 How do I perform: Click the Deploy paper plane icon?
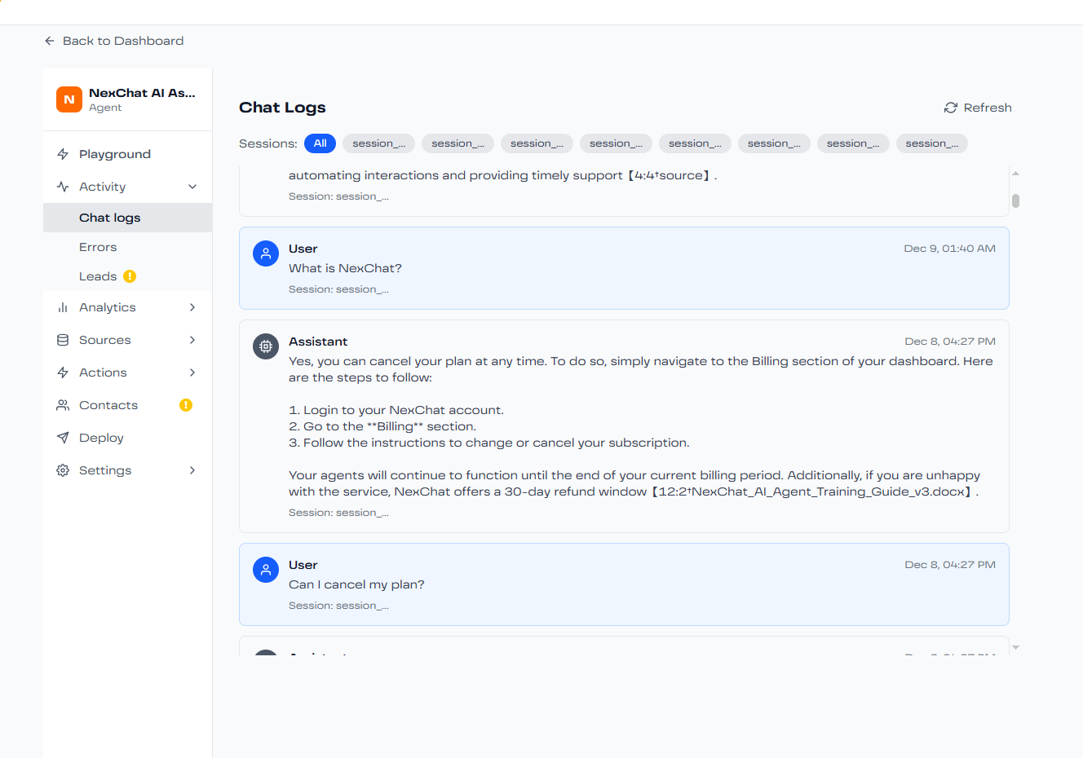click(63, 438)
